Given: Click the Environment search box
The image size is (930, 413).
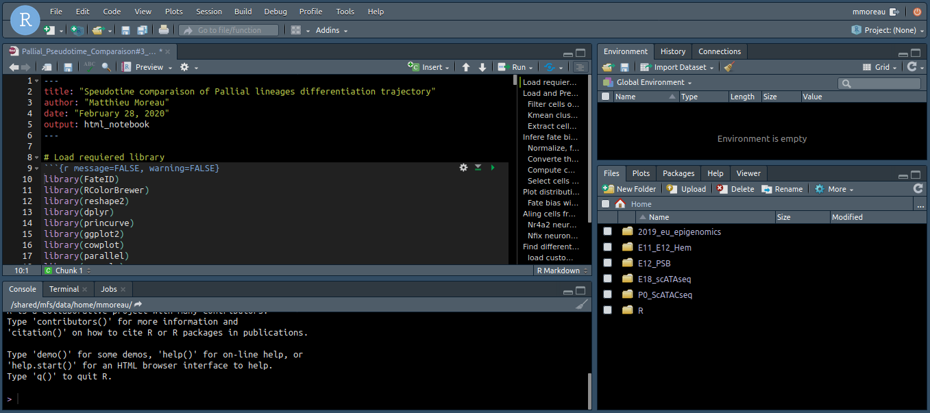Looking at the screenshot, I should coord(879,83).
